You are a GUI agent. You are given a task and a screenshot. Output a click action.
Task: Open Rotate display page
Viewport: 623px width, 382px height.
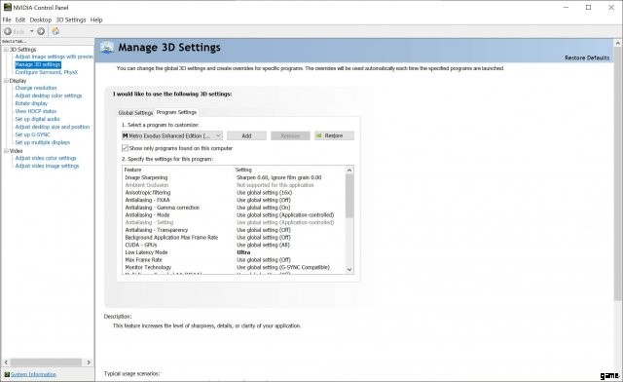pyautogui.click(x=31, y=103)
